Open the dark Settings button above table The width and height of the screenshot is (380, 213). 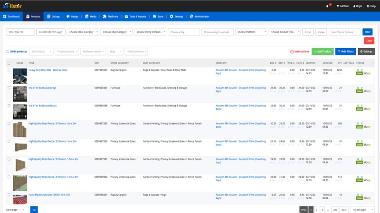click(366, 52)
